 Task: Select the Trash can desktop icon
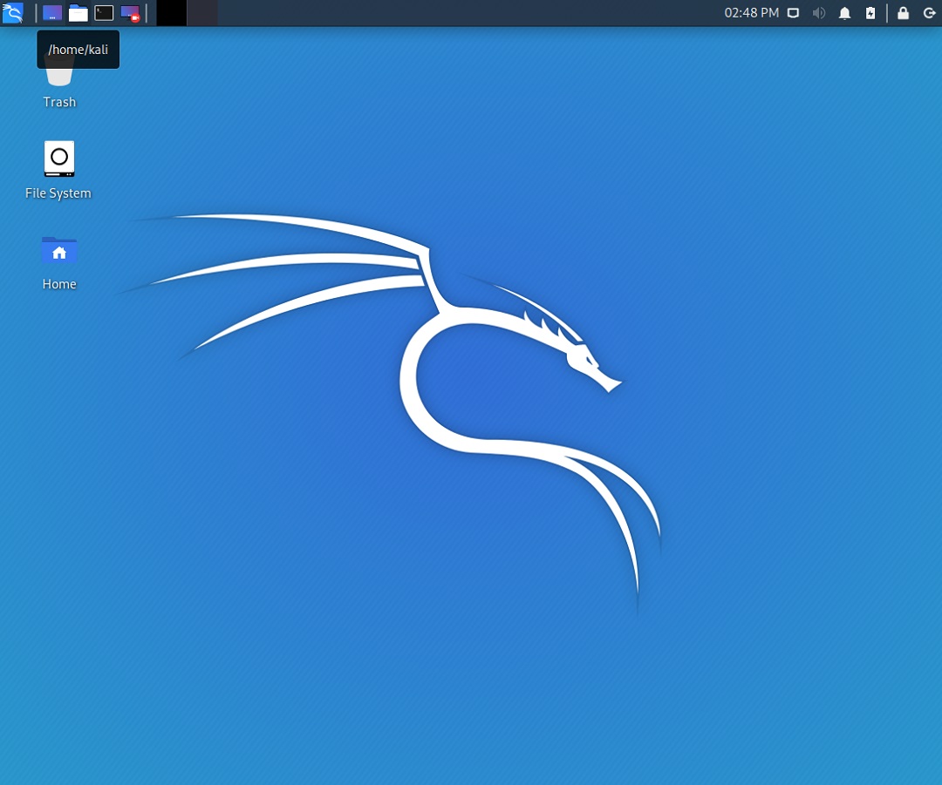pos(59,76)
